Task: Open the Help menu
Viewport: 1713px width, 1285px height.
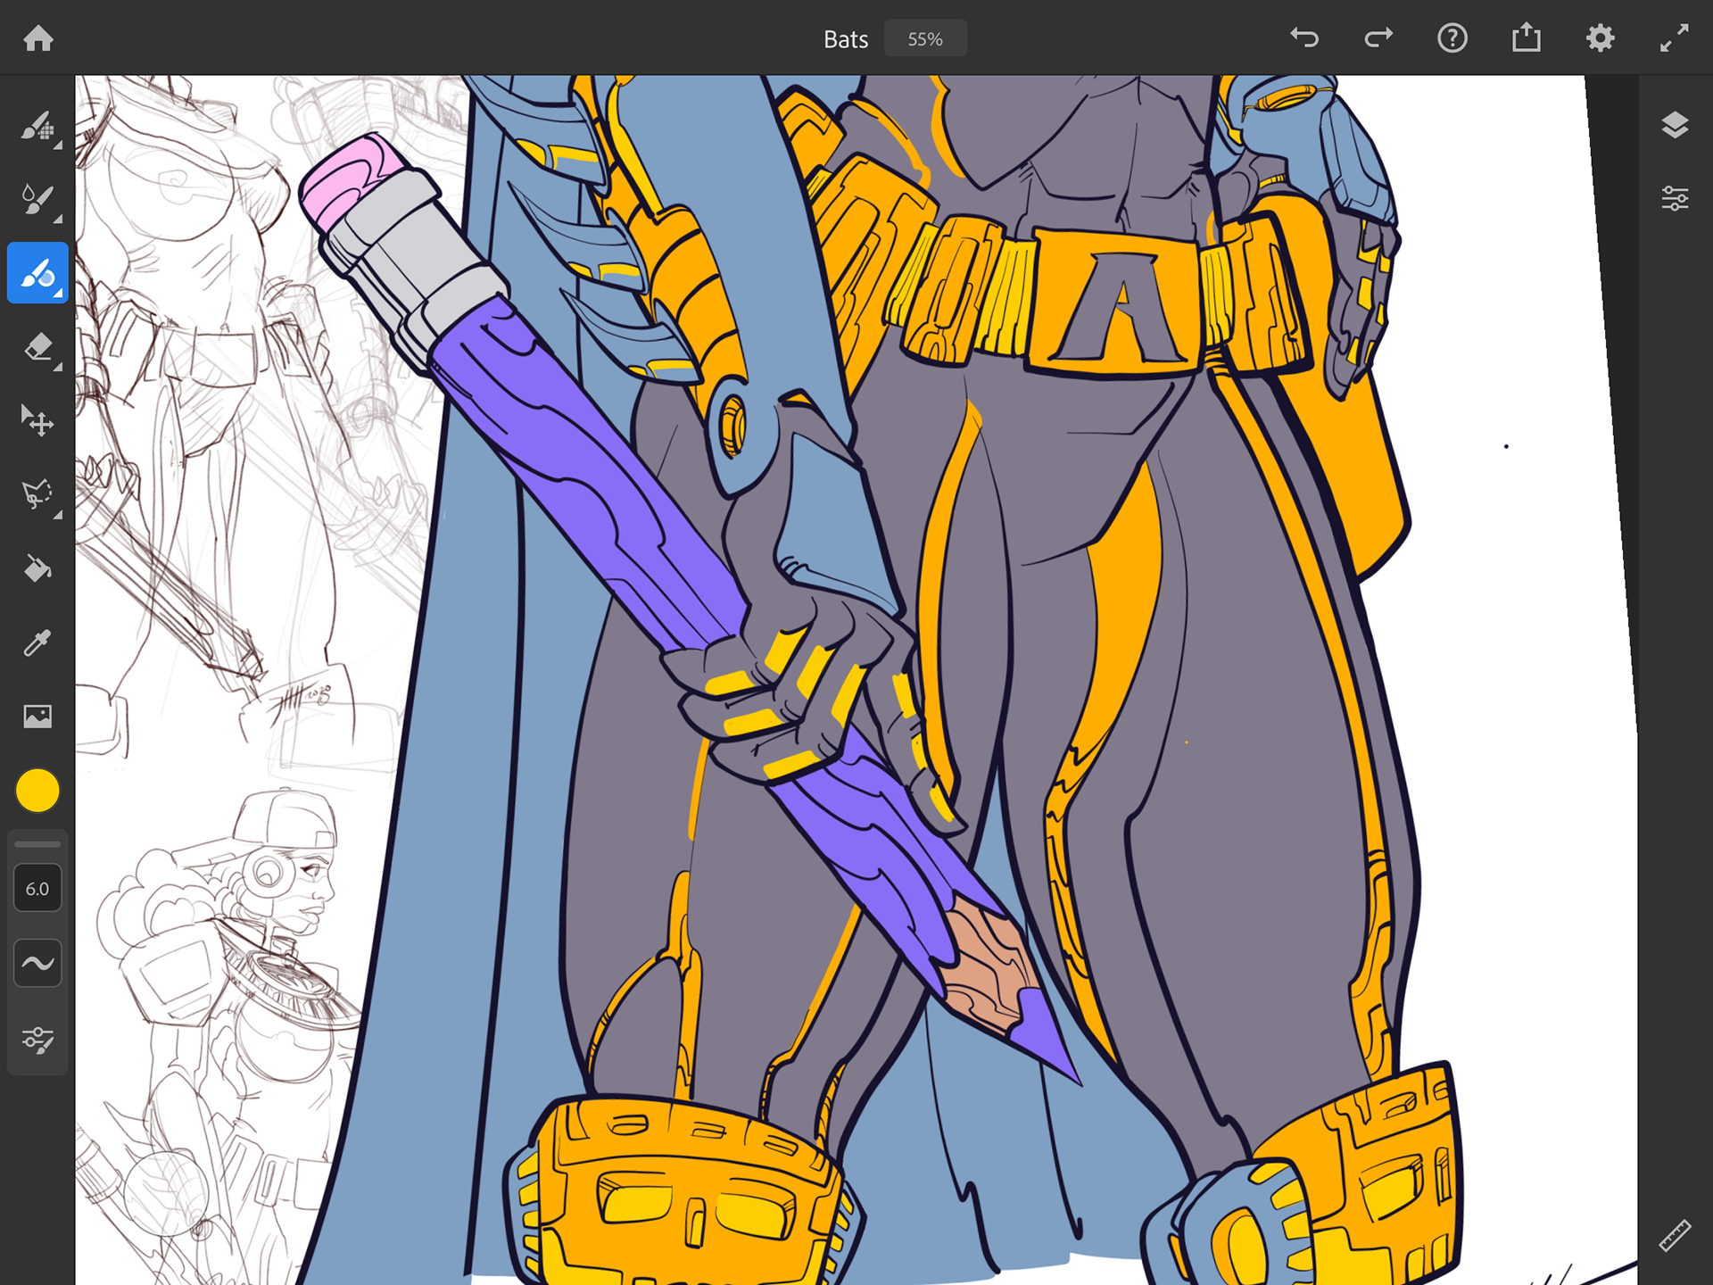Action: coord(1452,38)
